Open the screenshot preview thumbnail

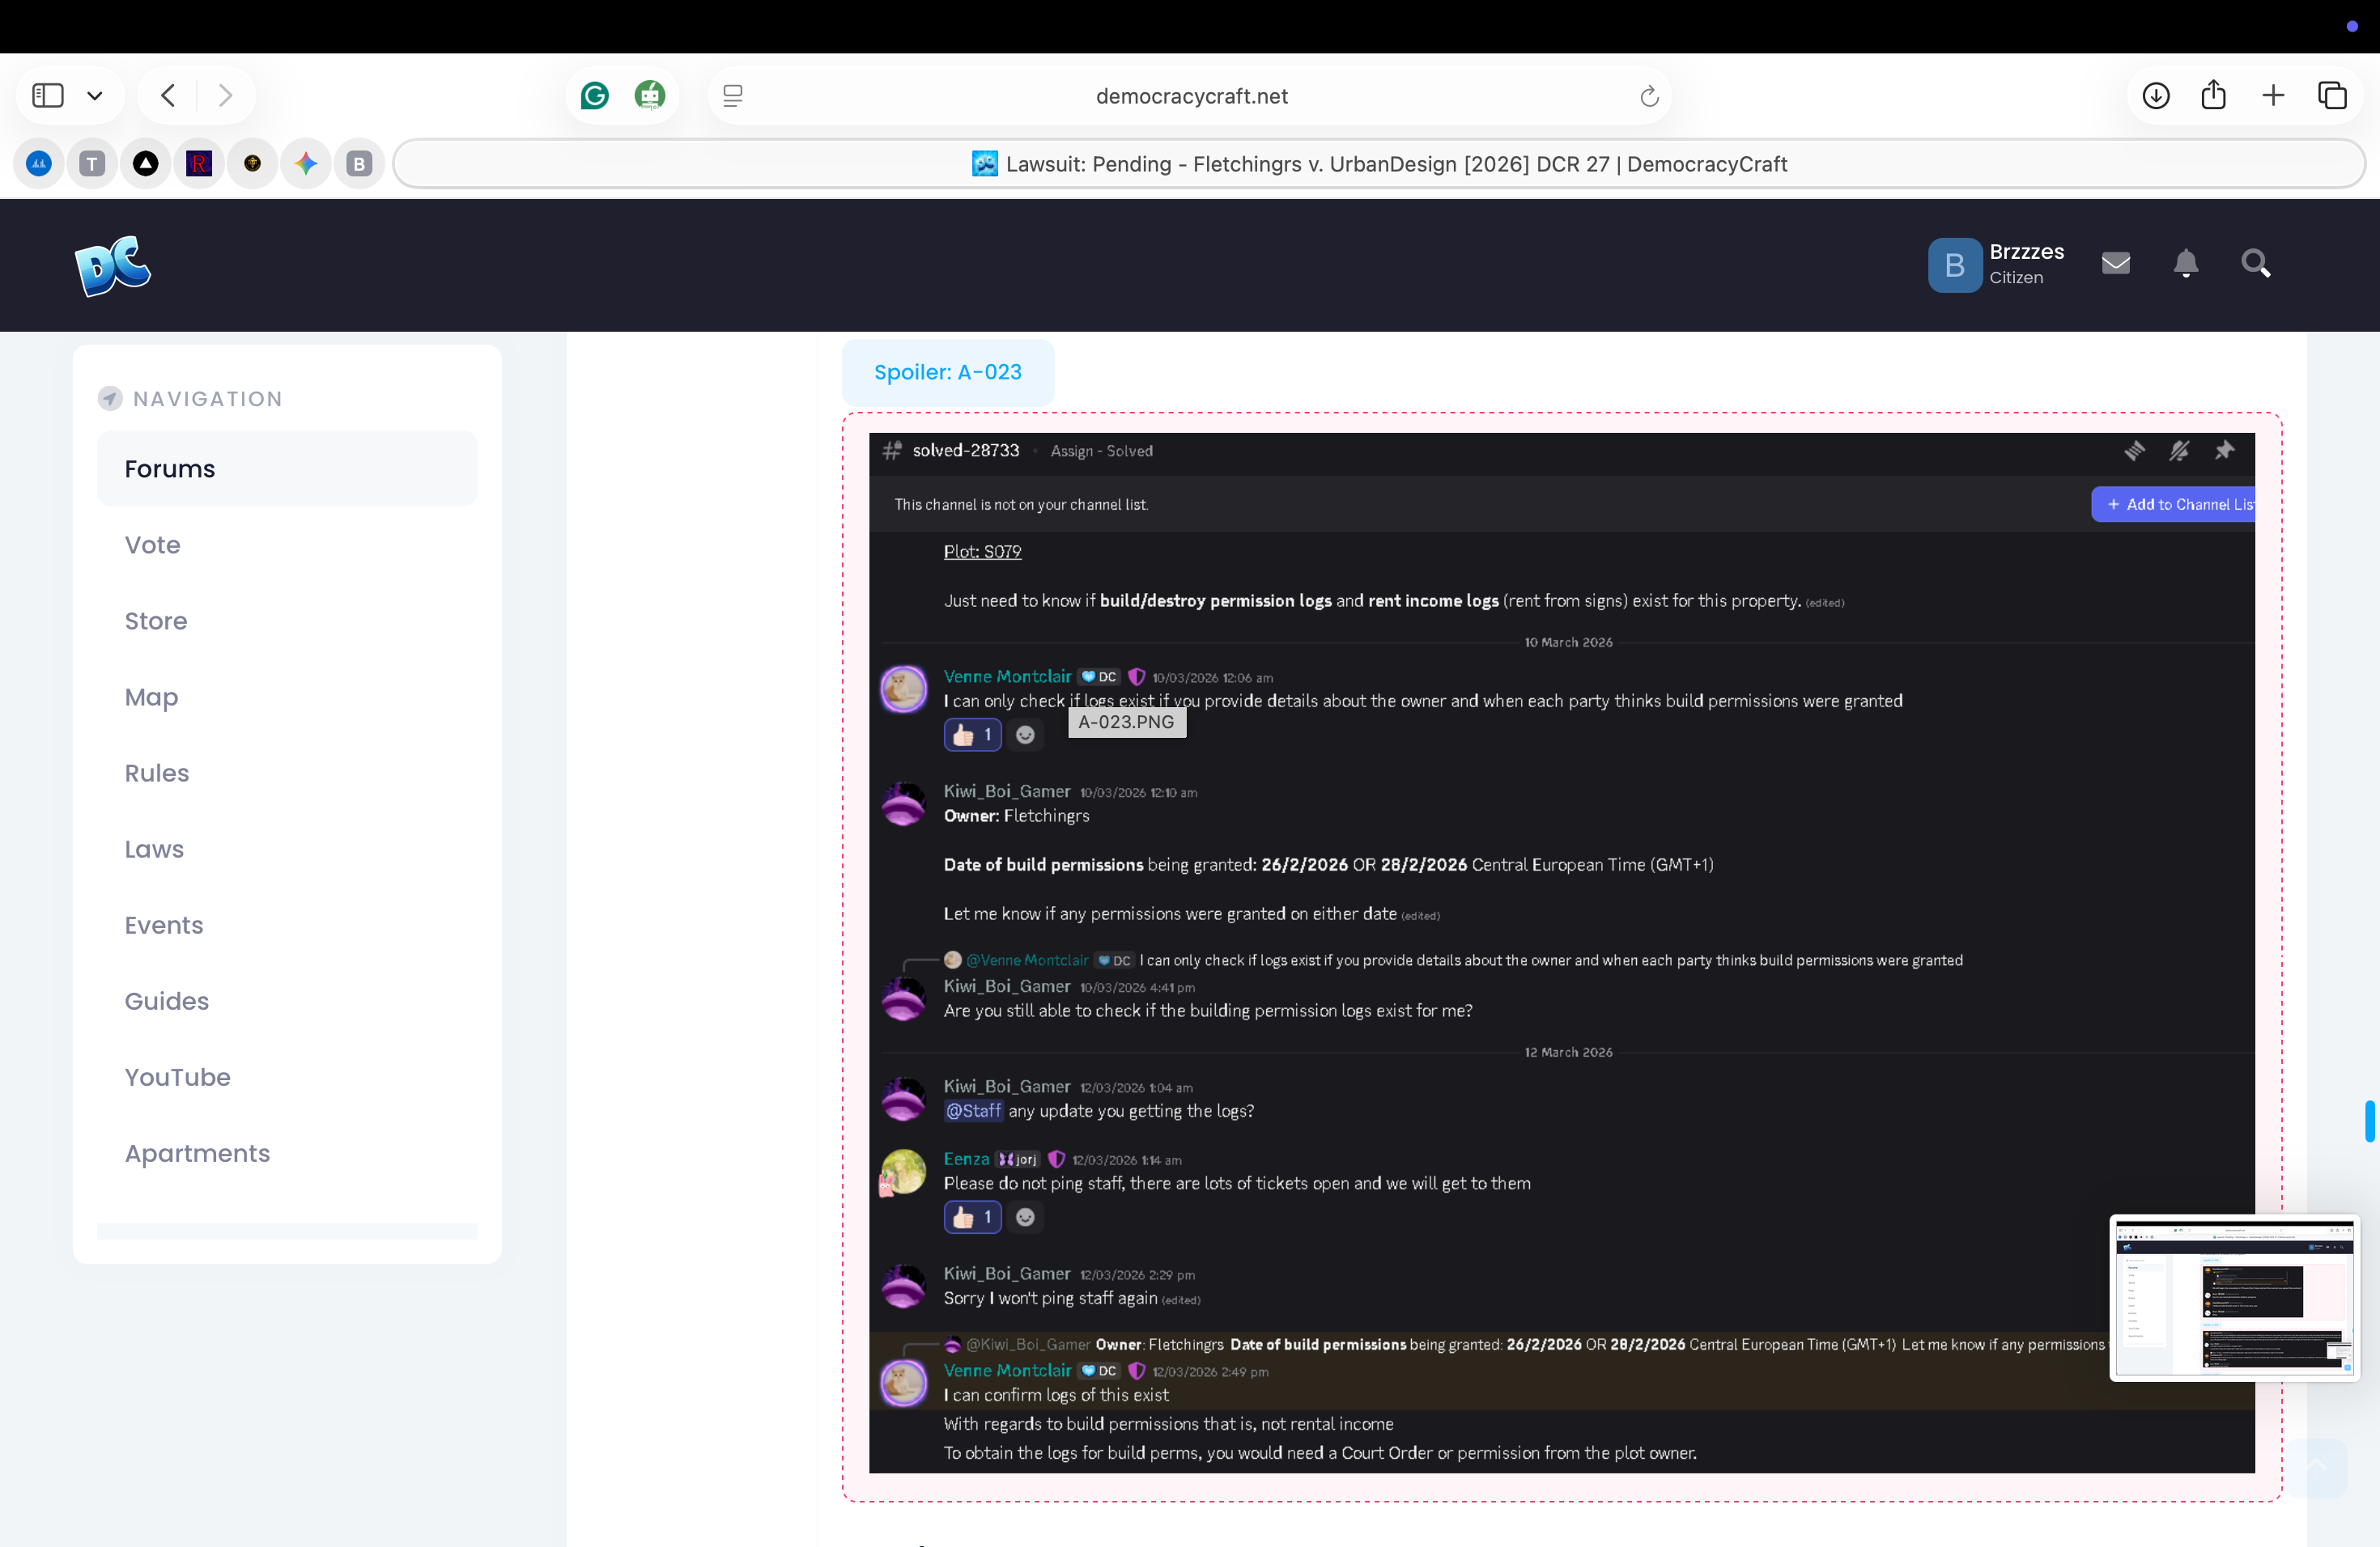pyautogui.click(x=2234, y=1297)
